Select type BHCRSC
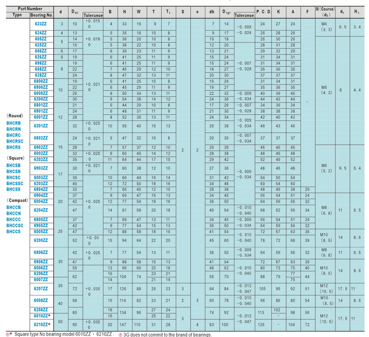Viewport: 369px width, 337px height. pos(15,141)
